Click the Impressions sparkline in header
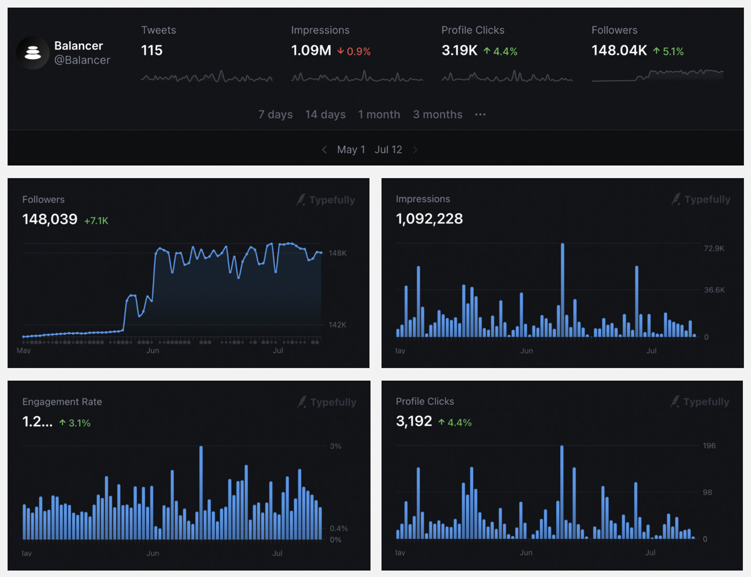Viewport: 751px width, 577px height. [x=356, y=77]
